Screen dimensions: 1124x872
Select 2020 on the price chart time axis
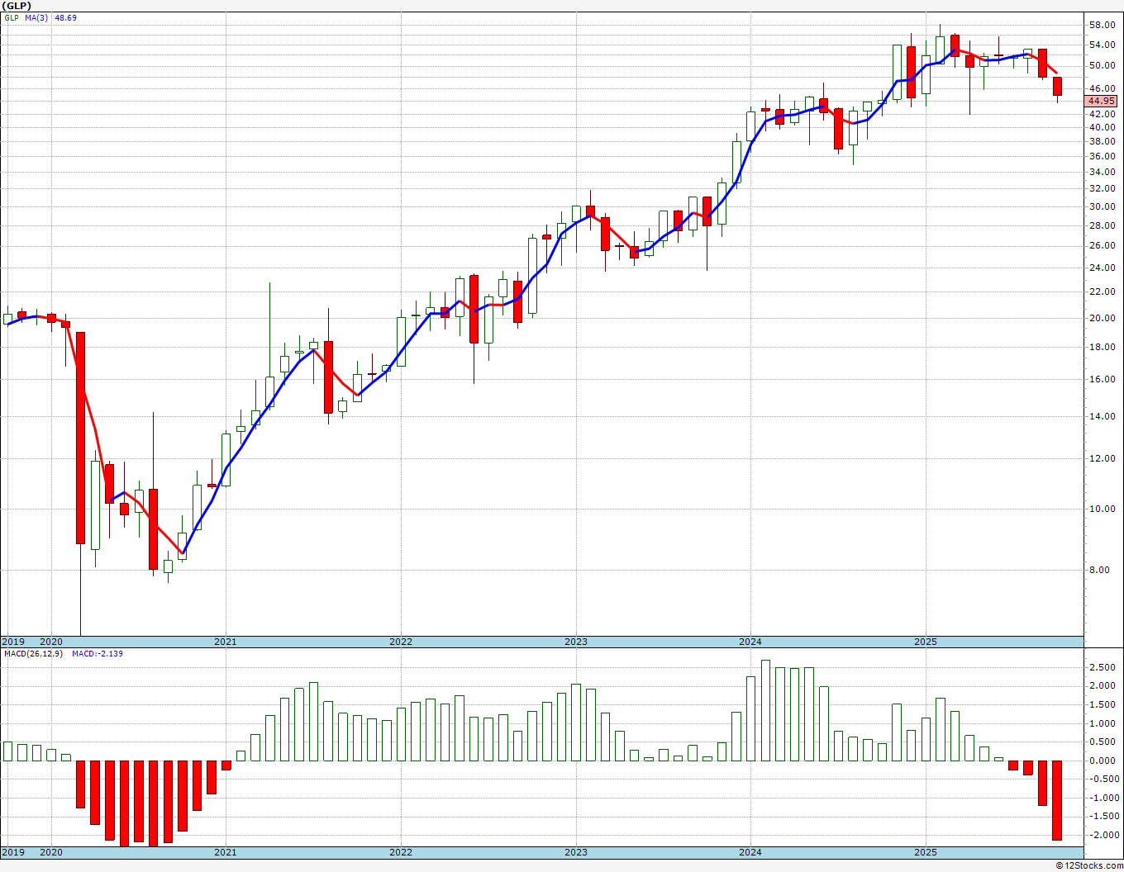pyautogui.click(x=51, y=642)
